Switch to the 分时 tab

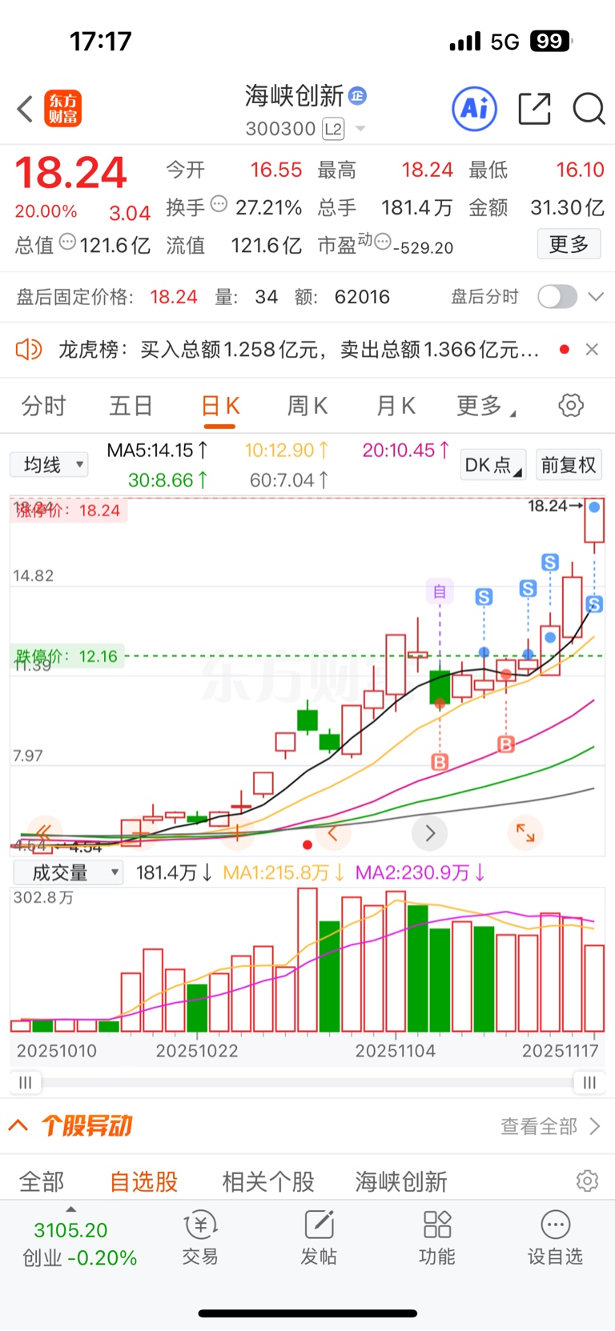(x=43, y=406)
